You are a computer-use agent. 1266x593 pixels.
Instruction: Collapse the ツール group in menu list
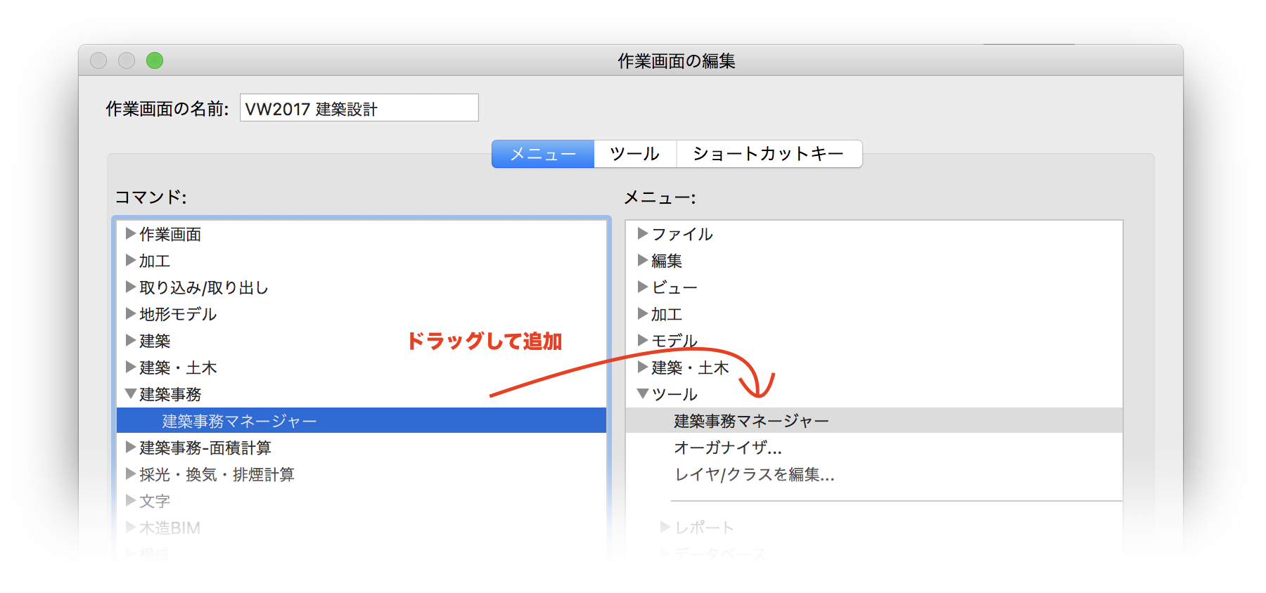click(642, 393)
